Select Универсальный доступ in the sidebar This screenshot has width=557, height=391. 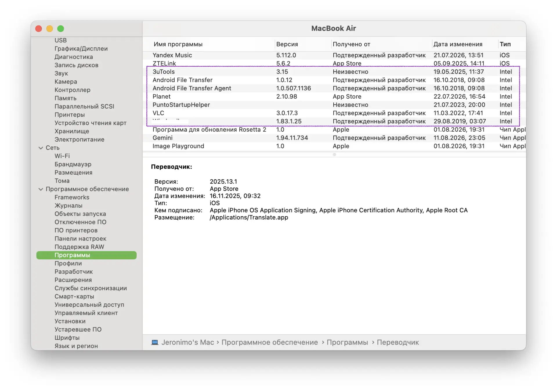pos(89,305)
